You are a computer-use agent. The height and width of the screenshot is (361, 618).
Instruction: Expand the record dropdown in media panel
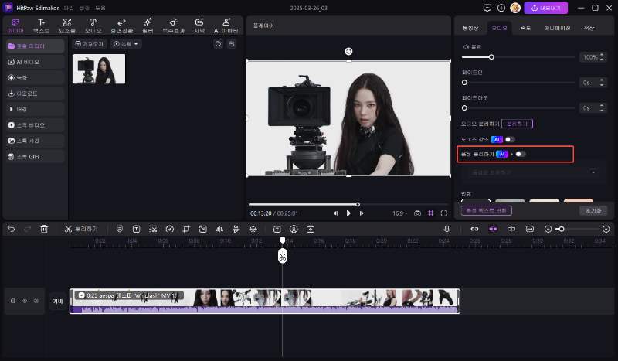[127, 44]
